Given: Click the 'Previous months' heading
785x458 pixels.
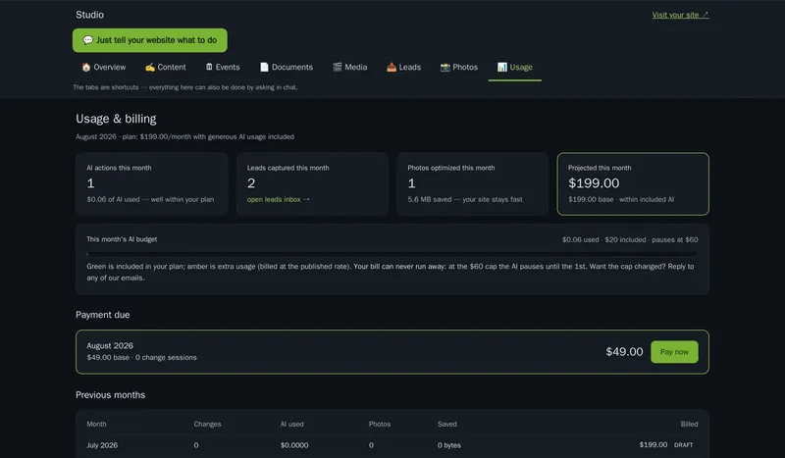Looking at the screenshot, I should click(x=110, y=395).
